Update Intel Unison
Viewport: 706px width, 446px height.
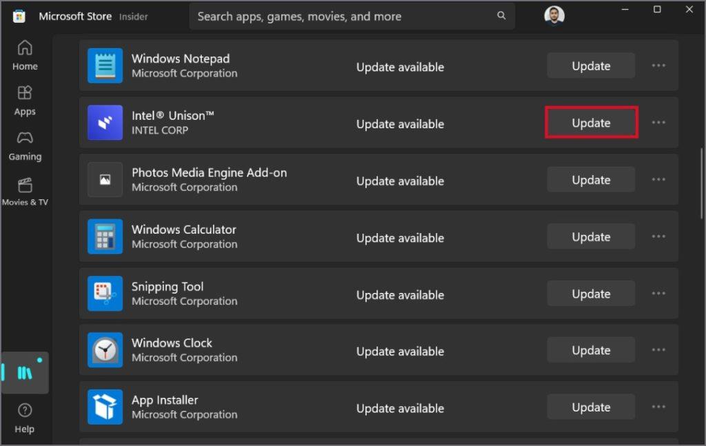tap(591, 123)
